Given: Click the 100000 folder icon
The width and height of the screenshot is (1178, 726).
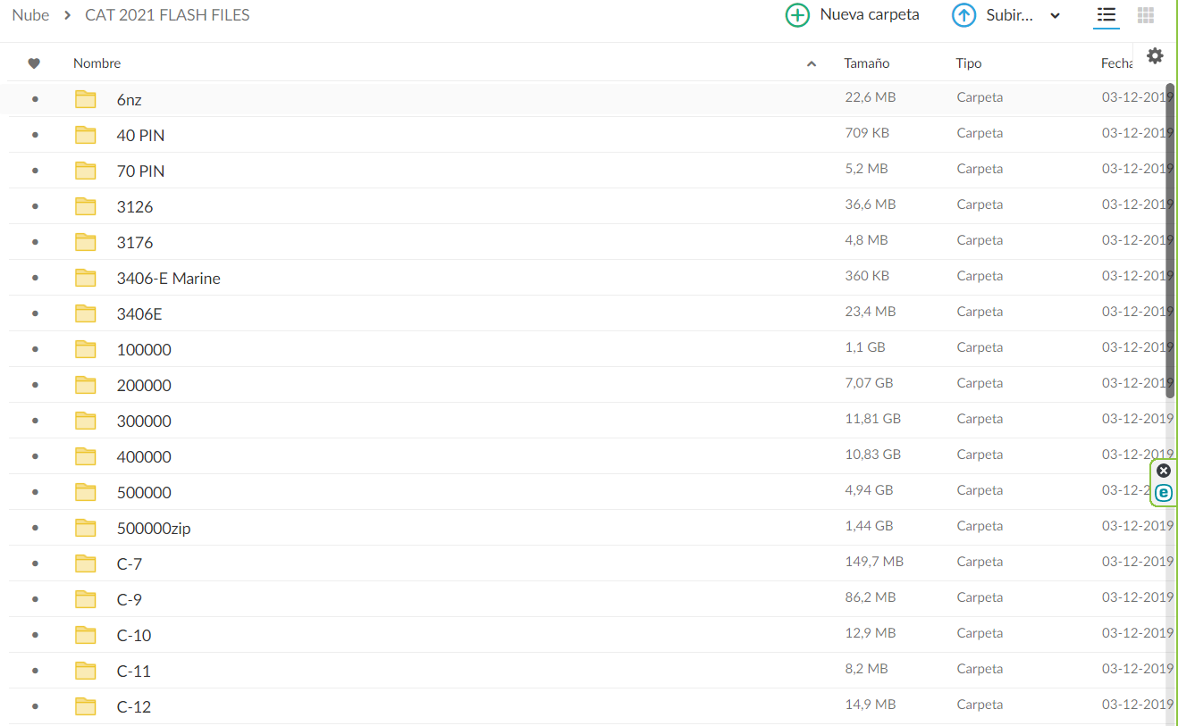Looking at the screenshot, I should [x=86, y=349].
